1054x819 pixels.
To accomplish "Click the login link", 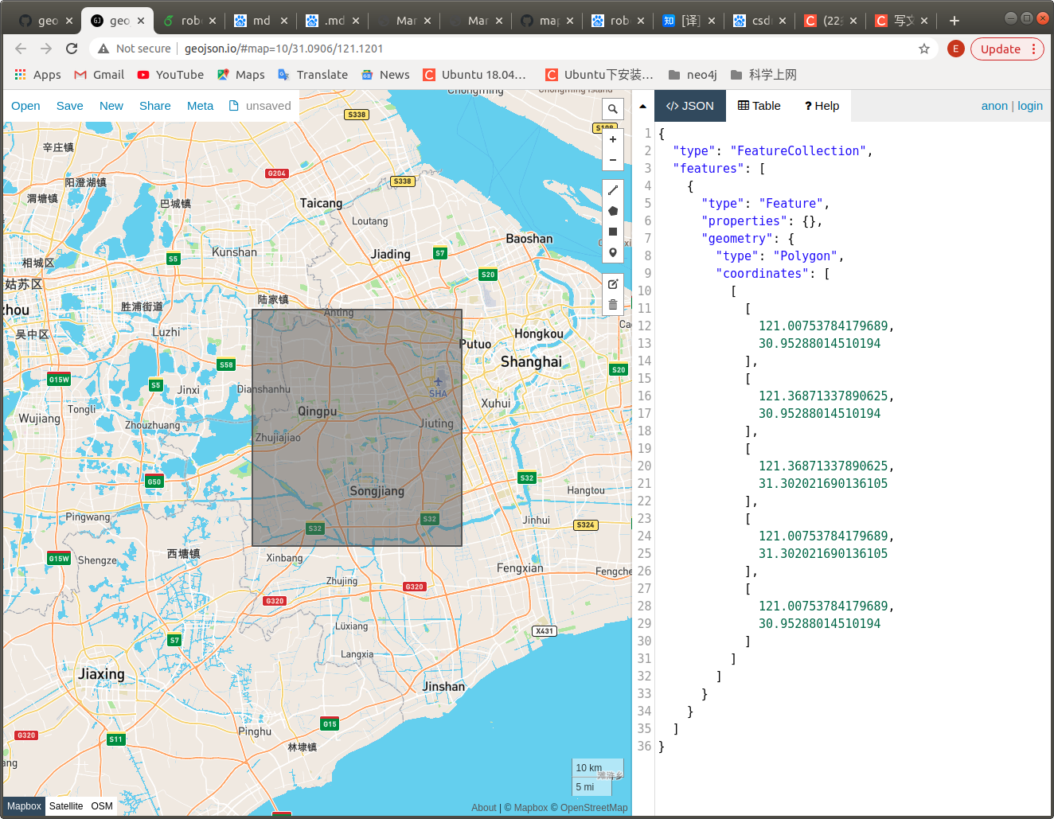I will tap(1029, 106).
